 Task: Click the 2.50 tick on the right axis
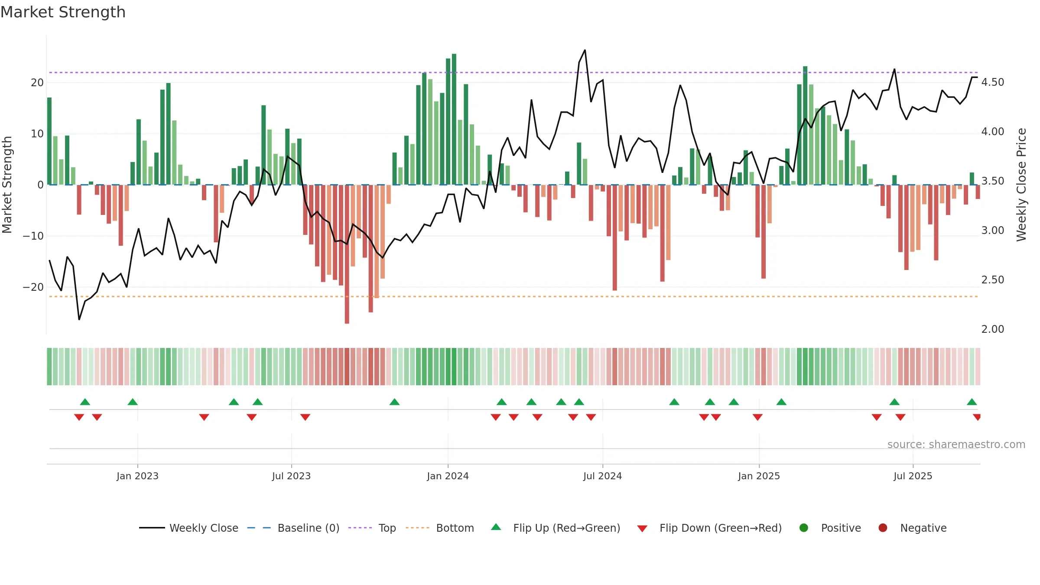coord(993,279)
